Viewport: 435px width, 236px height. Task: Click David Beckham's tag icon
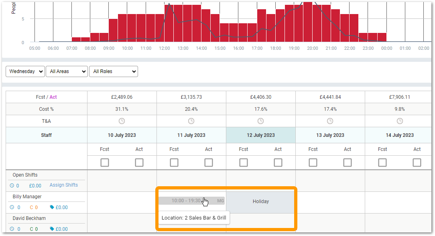(x=52, y=228)
